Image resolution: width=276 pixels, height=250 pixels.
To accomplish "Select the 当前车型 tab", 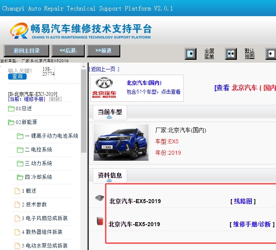I will [110, 112].
